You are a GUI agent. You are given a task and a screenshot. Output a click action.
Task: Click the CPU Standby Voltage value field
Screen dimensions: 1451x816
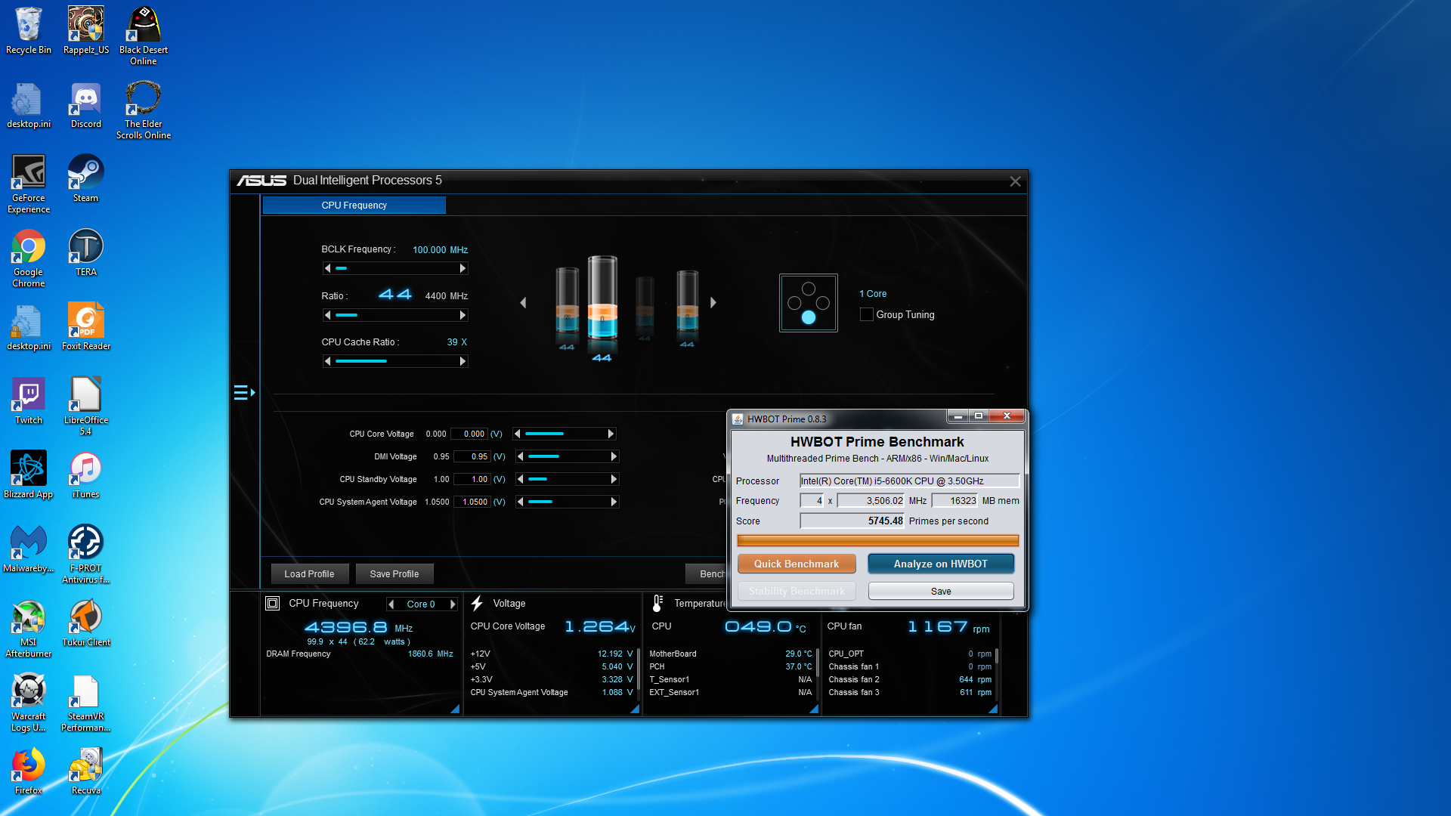(x=472, y=479)
